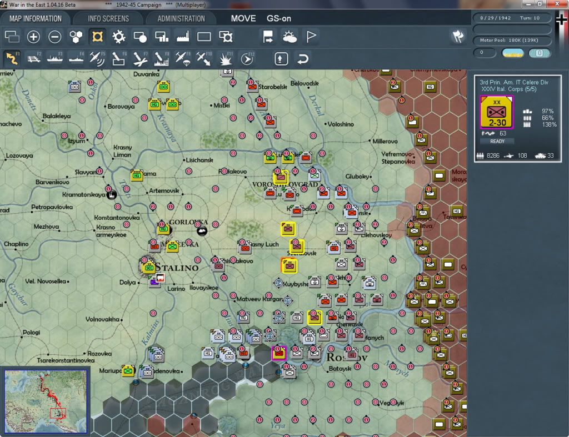The height and width of the screenshot is (437, 569).
Task: Click the 66% value in unit panel
Action: click(x=547, y=118)
